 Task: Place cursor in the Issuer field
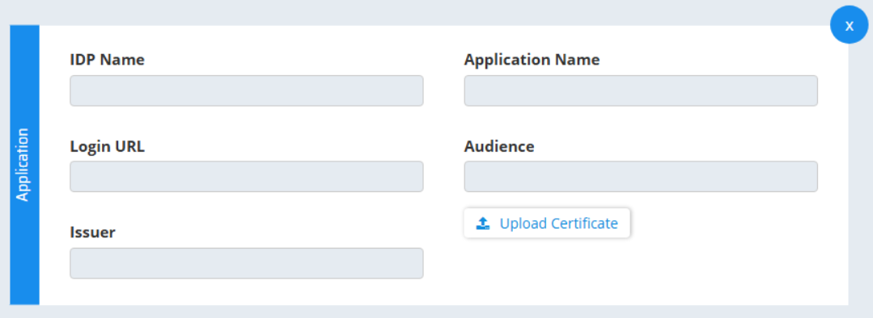[247, 263]
